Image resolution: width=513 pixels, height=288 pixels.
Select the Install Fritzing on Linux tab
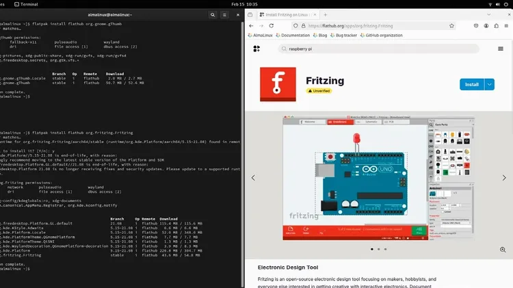288,15
